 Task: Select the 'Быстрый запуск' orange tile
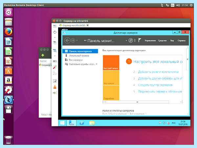pos(111,63)
